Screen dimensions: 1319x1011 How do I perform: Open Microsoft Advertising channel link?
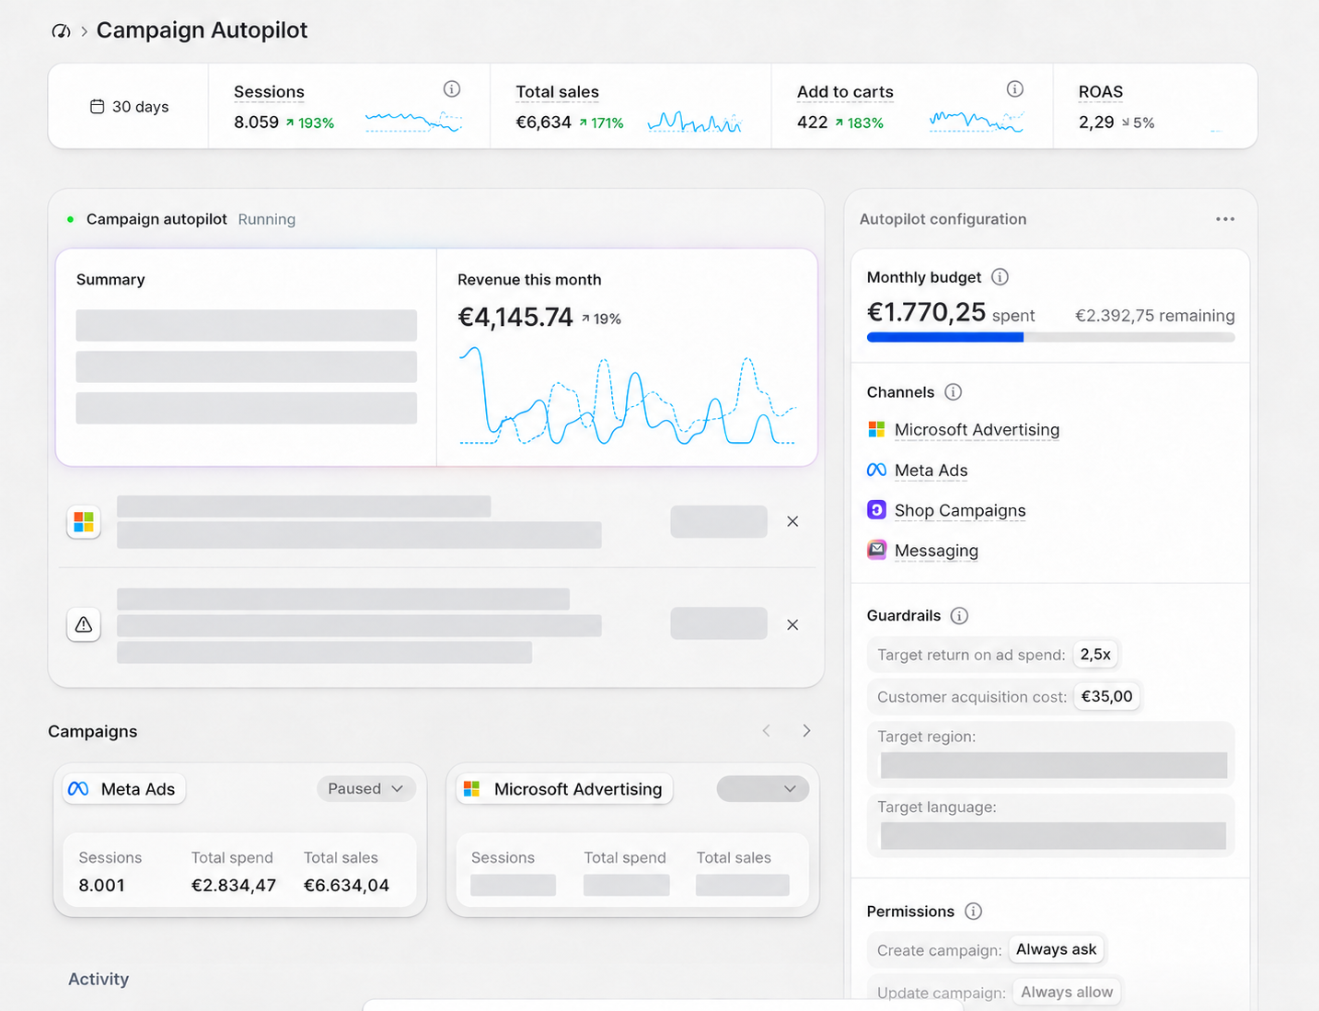pyautogui.click(x=977, y=430)
